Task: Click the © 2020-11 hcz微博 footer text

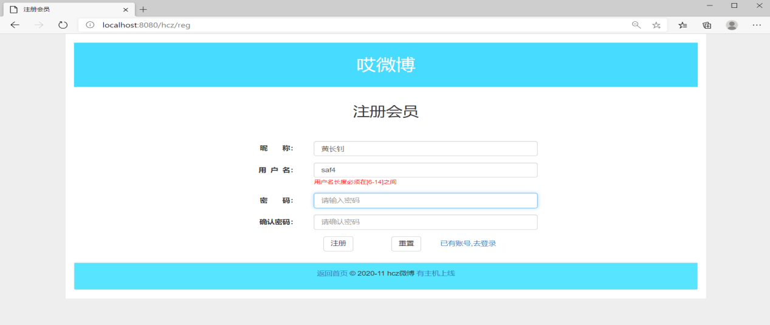Action: point(382,273)
